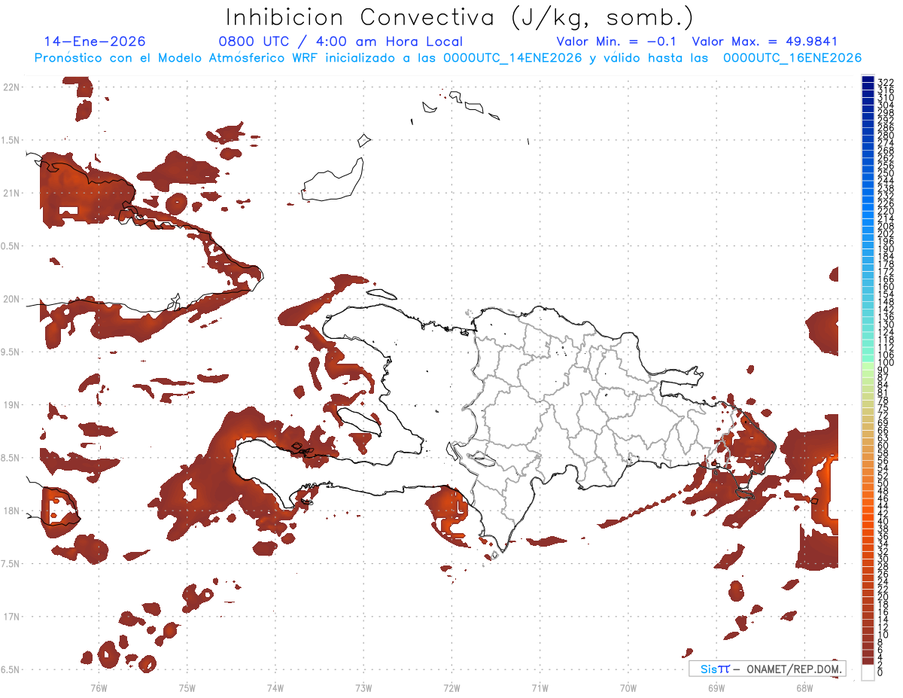Click the '74W' longitude label
Screen dimensions: 903x698
[275, 687]
